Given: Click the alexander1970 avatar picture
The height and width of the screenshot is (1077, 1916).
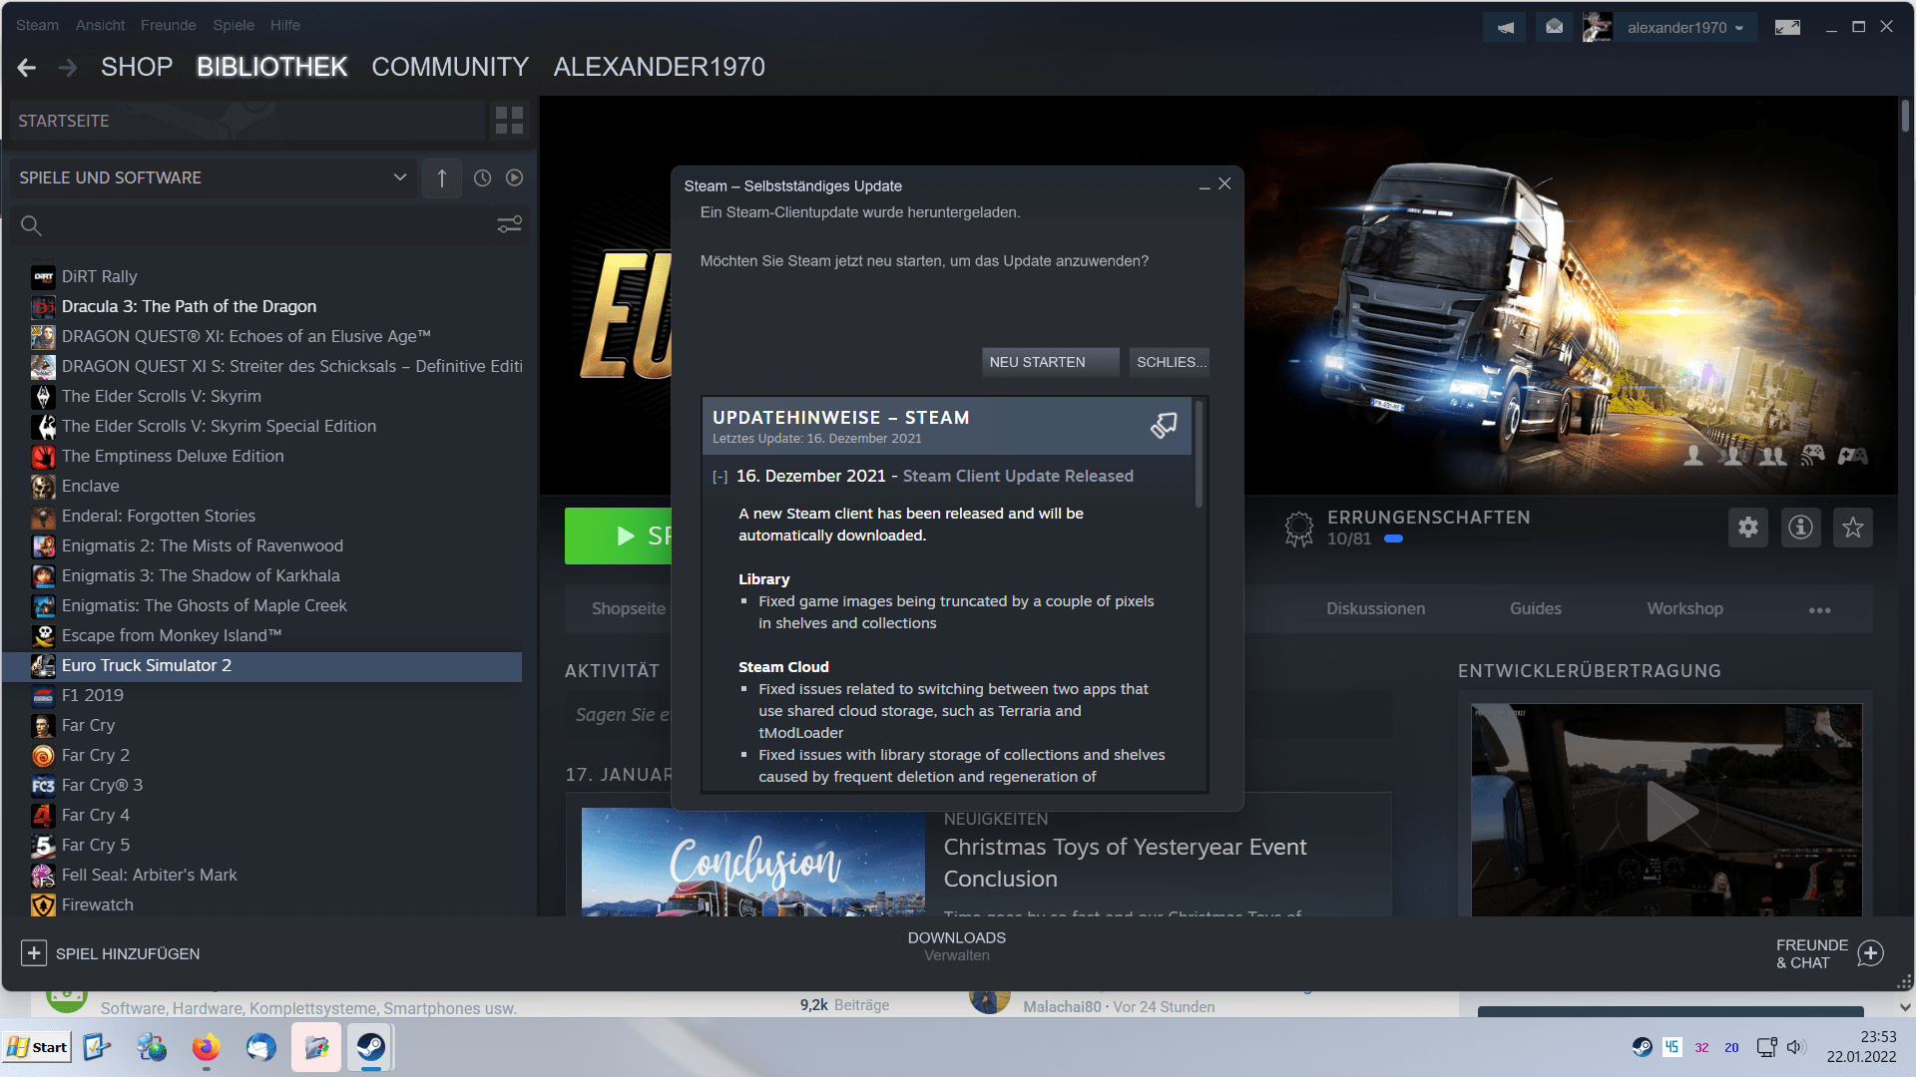Looking at the screenshot, I should (1597, 28).
